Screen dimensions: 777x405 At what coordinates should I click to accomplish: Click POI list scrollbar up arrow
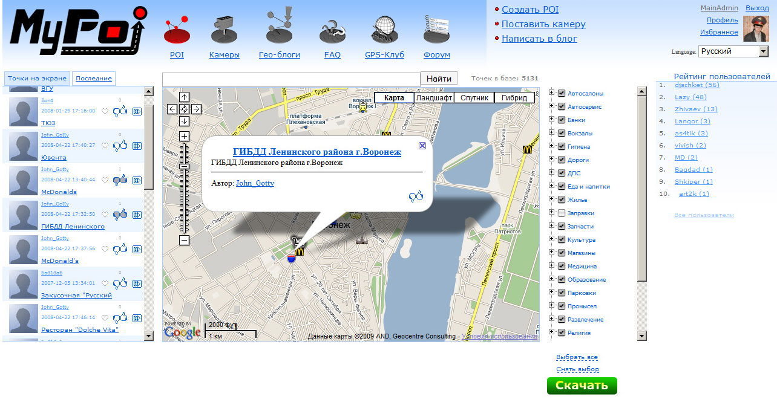[149, 91]
